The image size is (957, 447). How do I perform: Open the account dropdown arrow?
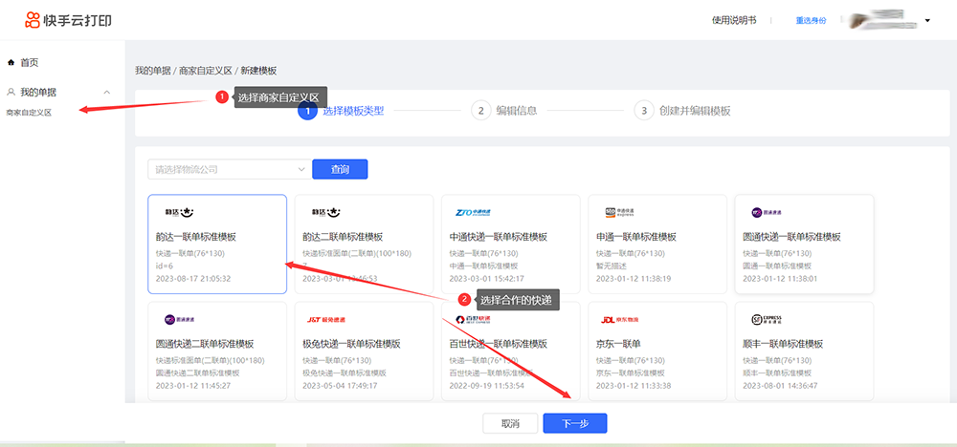(x=927, y=21)
